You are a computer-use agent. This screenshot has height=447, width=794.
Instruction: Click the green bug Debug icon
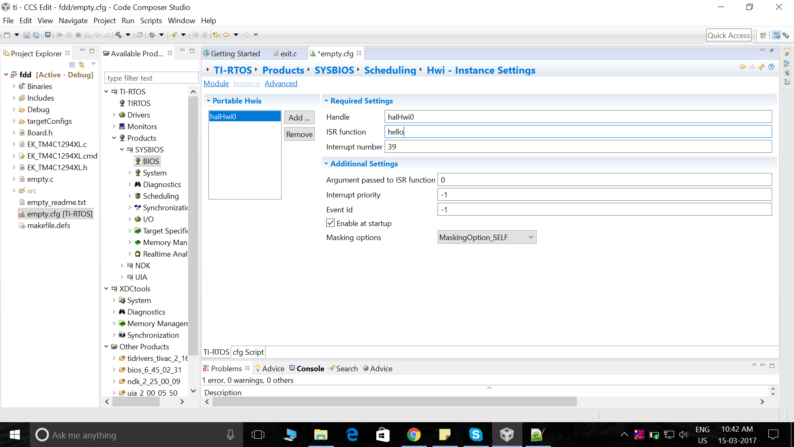tap(152, 35)
